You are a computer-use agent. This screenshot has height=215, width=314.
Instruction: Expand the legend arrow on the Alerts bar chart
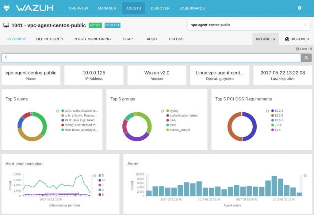pyautogui.click(x=305, y=176)
